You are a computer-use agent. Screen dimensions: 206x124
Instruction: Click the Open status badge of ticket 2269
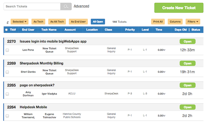click(x=188, y=63)
